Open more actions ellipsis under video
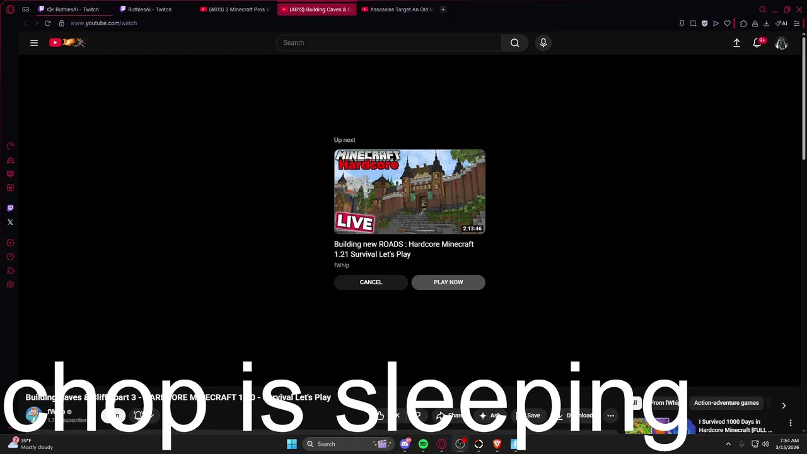Viewport: 807px width, 454px height. coord(610,416)
